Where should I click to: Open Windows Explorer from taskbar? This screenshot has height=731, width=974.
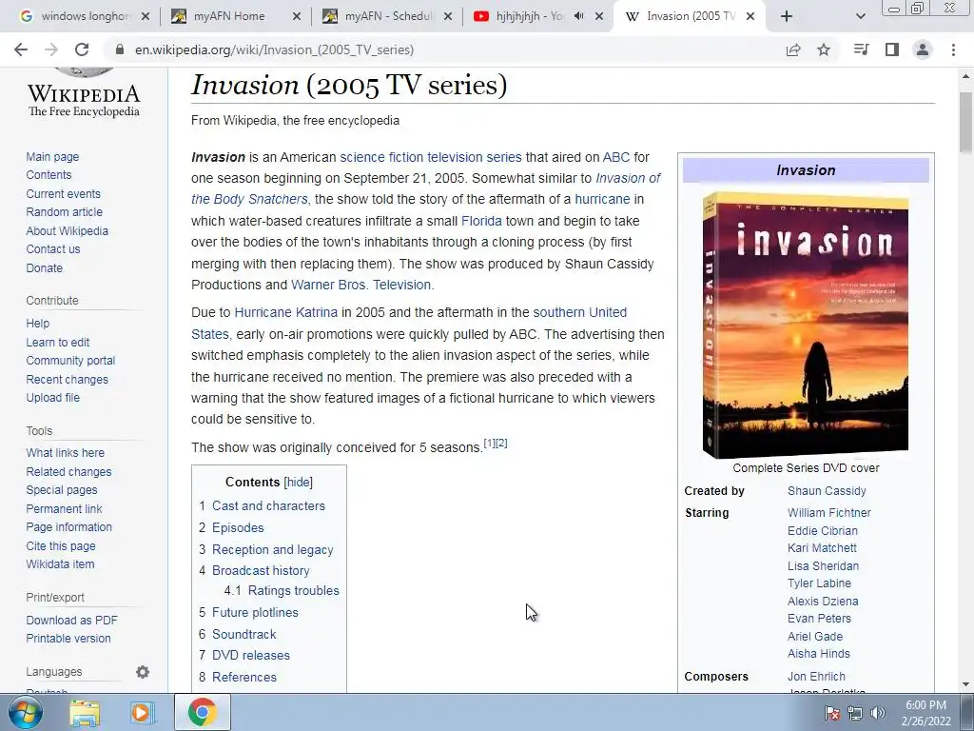pos(85,712)
